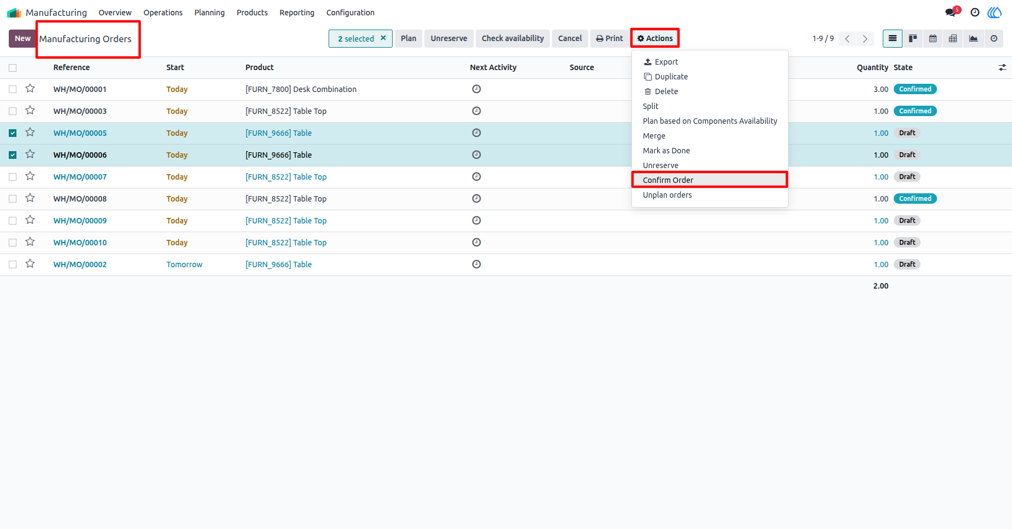Star the WH/MO/00001 order as favorite

(30, 88)
